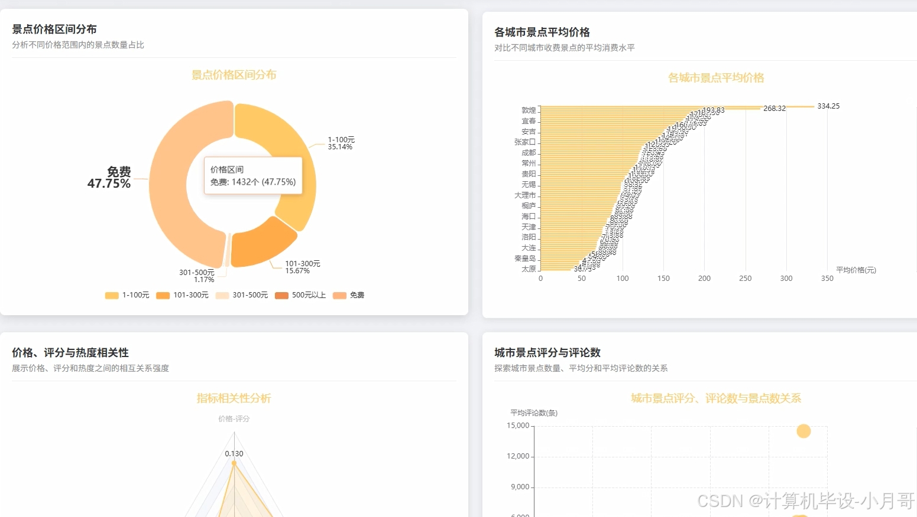Toggle the 500元以上 legend series
The height and width of the screenshot is (517, 917).
(300, 295)
